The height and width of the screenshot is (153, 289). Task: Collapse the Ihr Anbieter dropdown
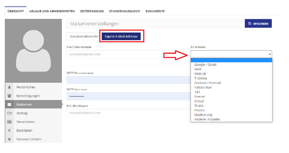(231, 54)
